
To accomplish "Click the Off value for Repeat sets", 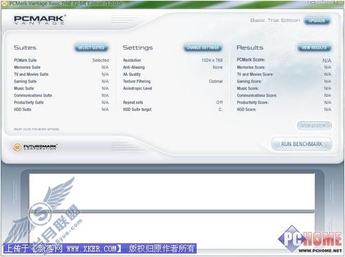I will (219, 103).
